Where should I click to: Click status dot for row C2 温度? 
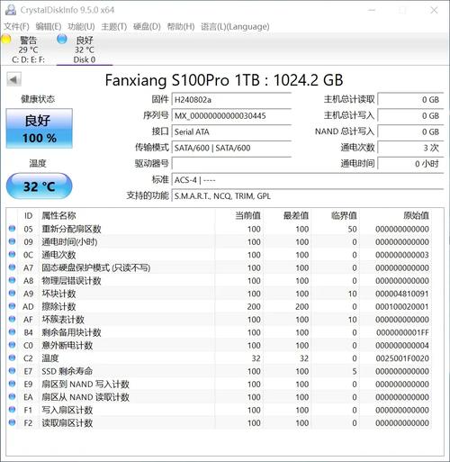(12, 358)
